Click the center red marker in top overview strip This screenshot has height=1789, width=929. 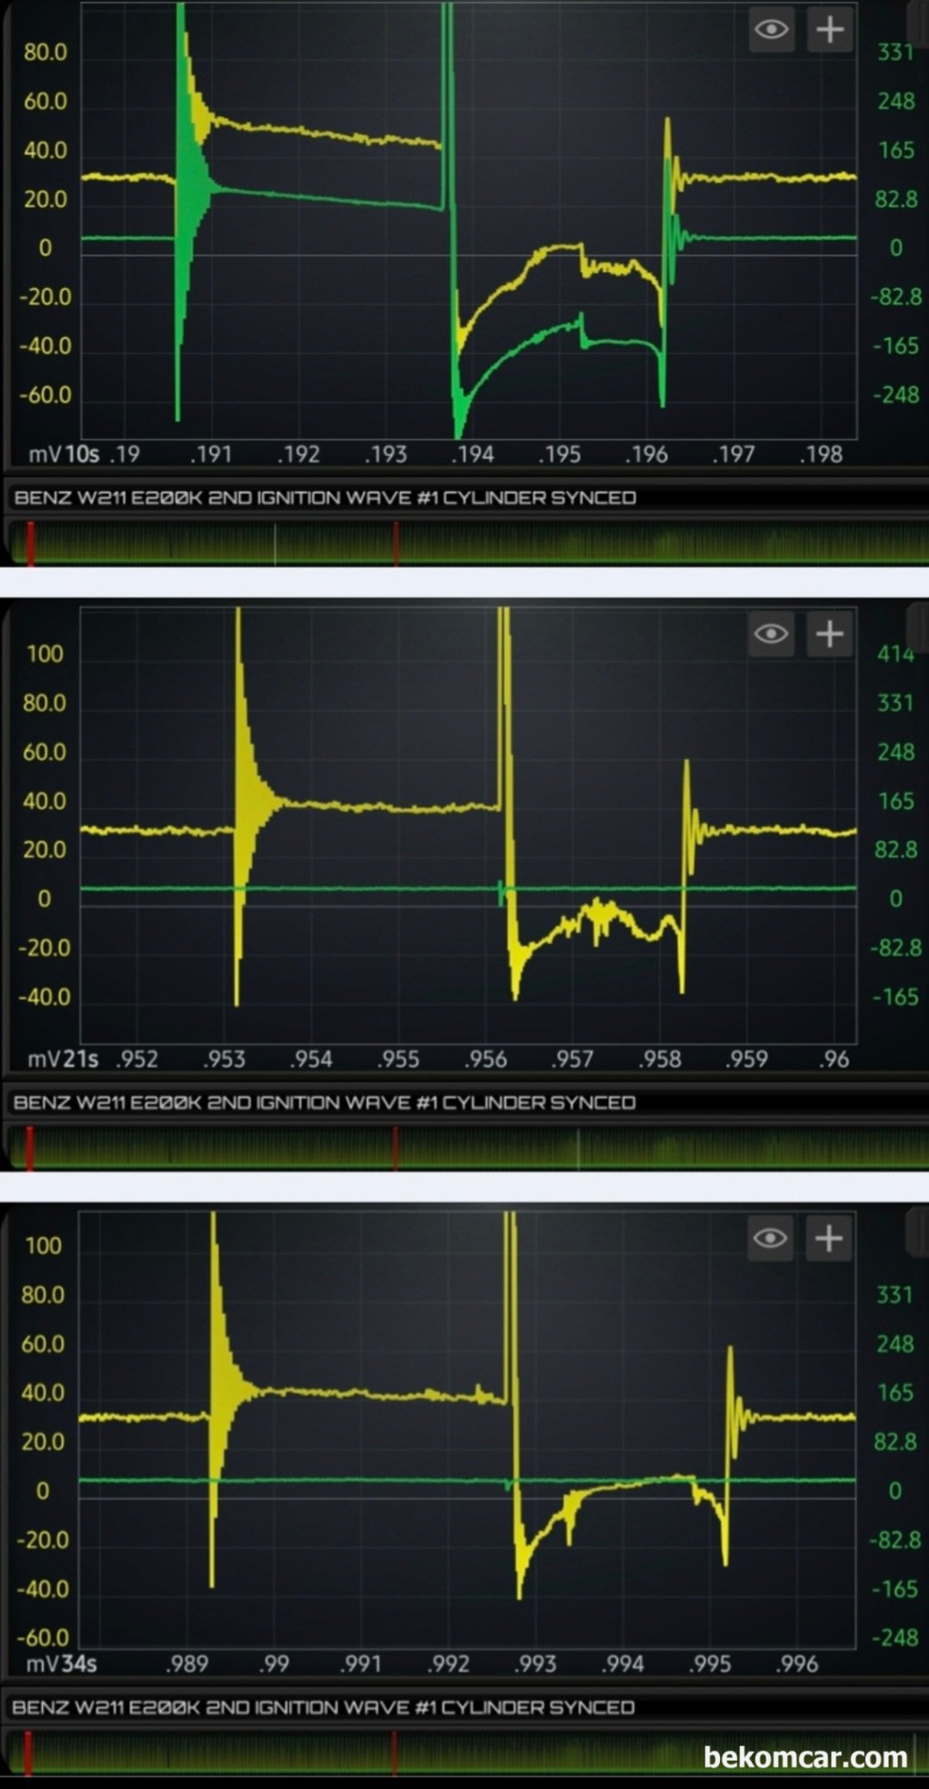[x=396, y=544]
